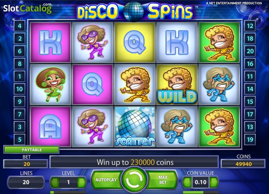Screen dimensions: 269x194
Task: Click the coin value slider bar
Action: [x=201, y=192]
